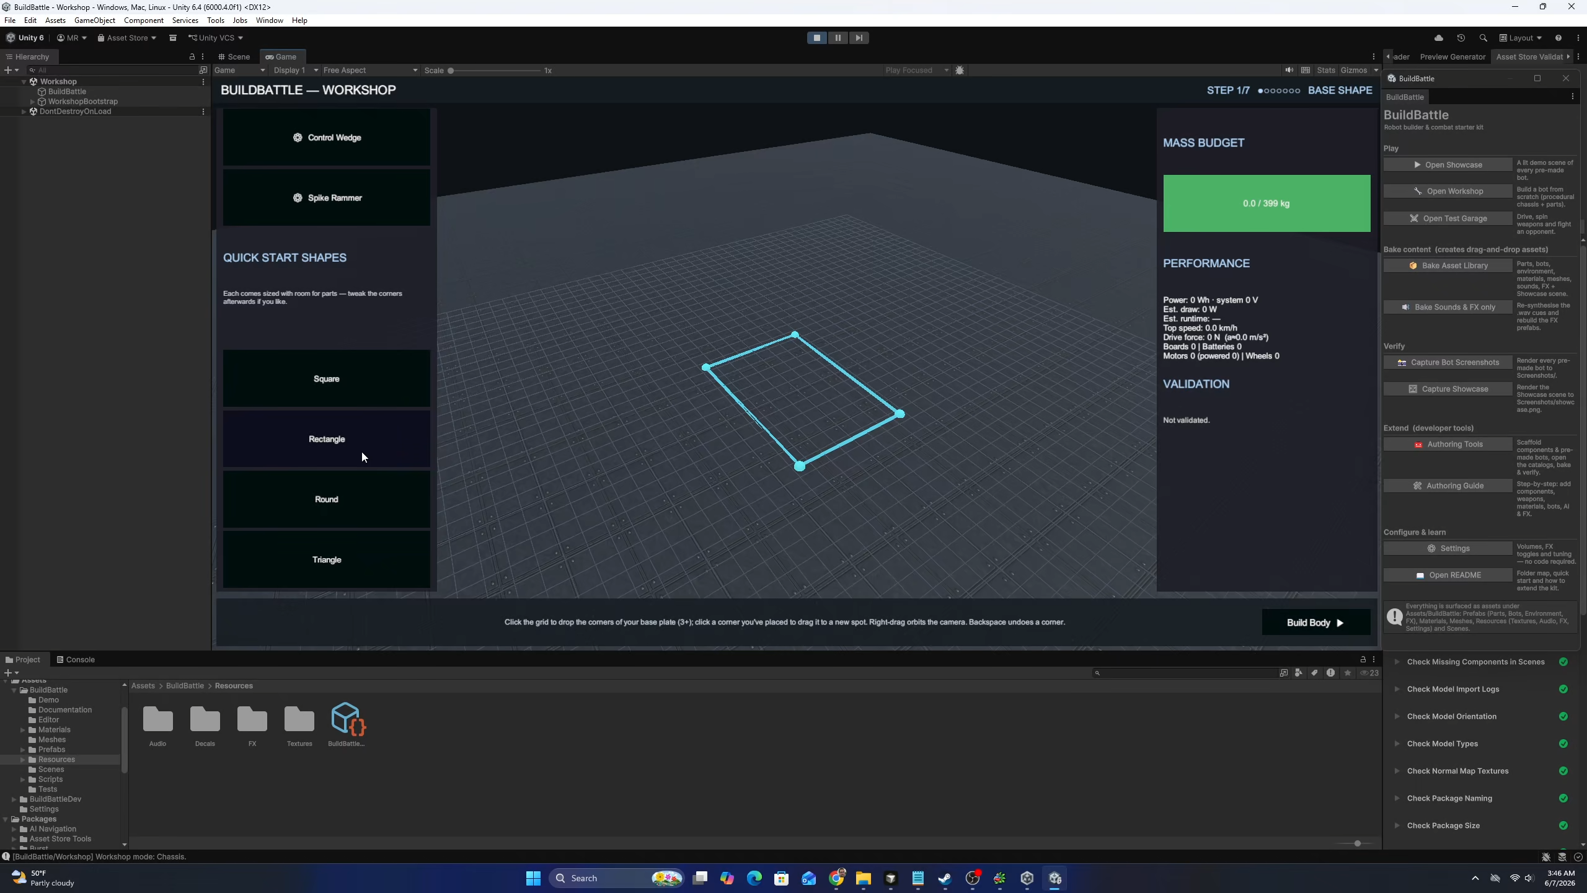Click the Bake Asset Library button
The height and width of the screenshot is (893, 1587).
(1448, 265)
